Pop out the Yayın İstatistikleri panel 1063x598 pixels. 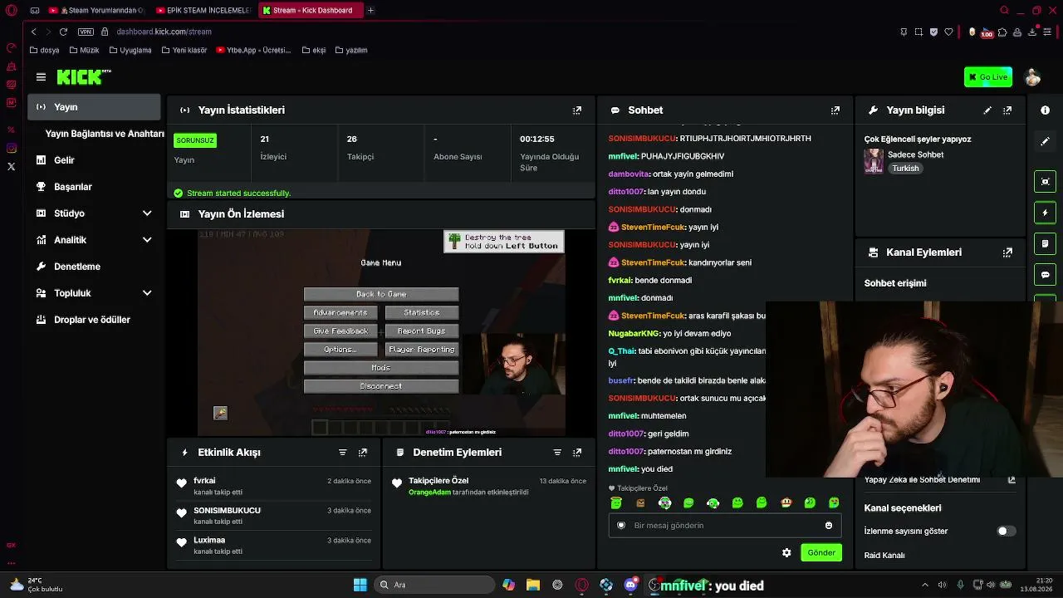(577, 110)
